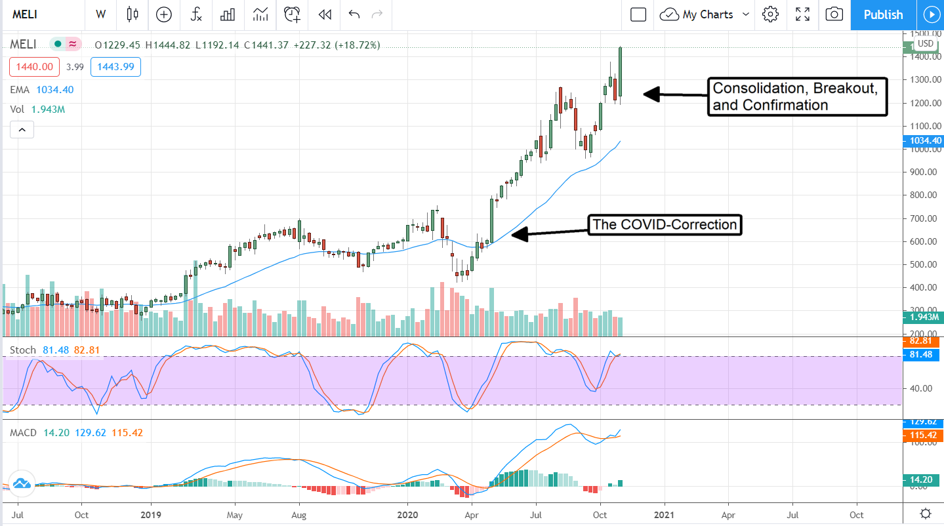Screen dimensions: 944x526
Task: Open the fx Indicators dialog
Action: tap(195, 14)
